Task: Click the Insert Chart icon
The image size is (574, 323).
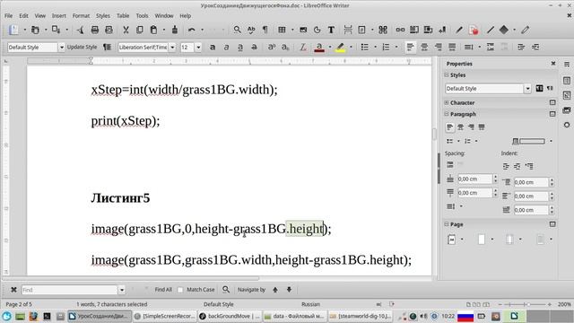Action: click(317, 30)
